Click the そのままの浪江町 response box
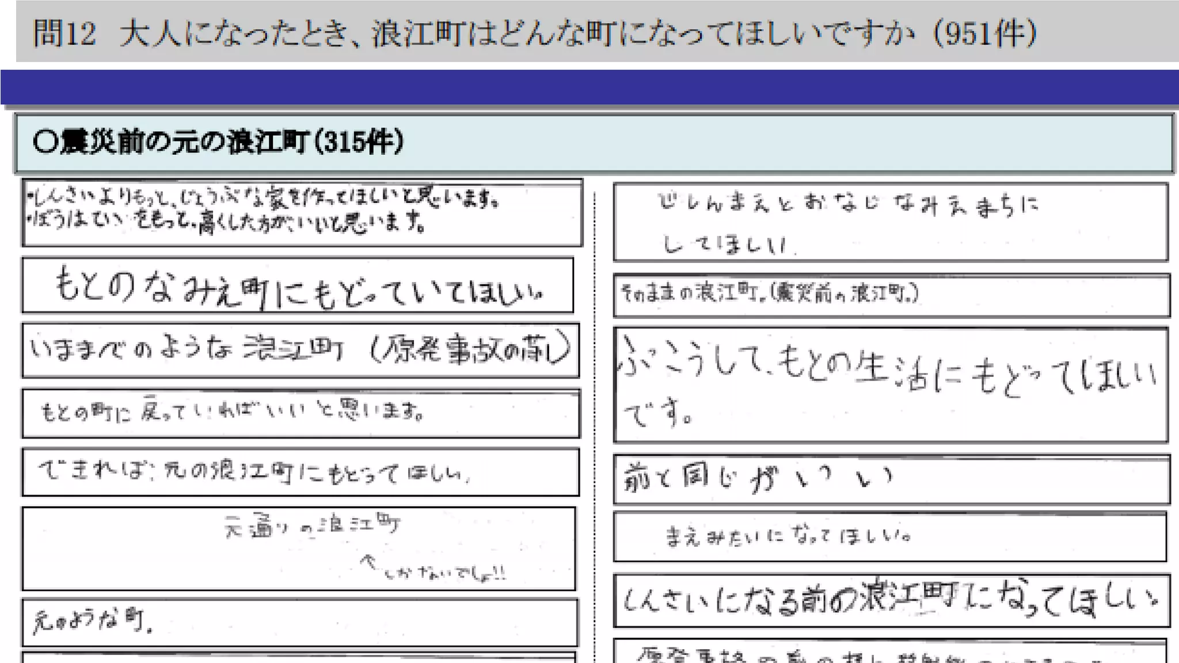Image resolution: width=1179 pixels, height=663 pixels. tap(891, 295)
